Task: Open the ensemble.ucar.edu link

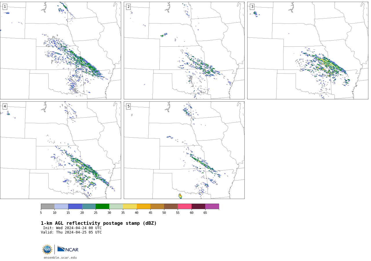Action: (60, 258)
